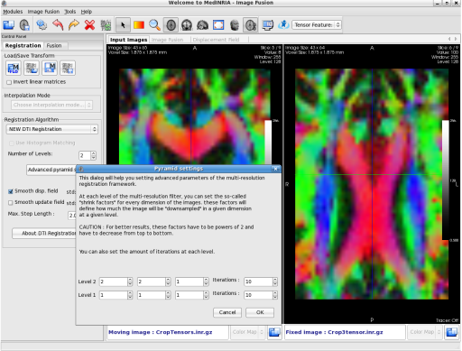Select the Input Images tab

tap(128, 40)
